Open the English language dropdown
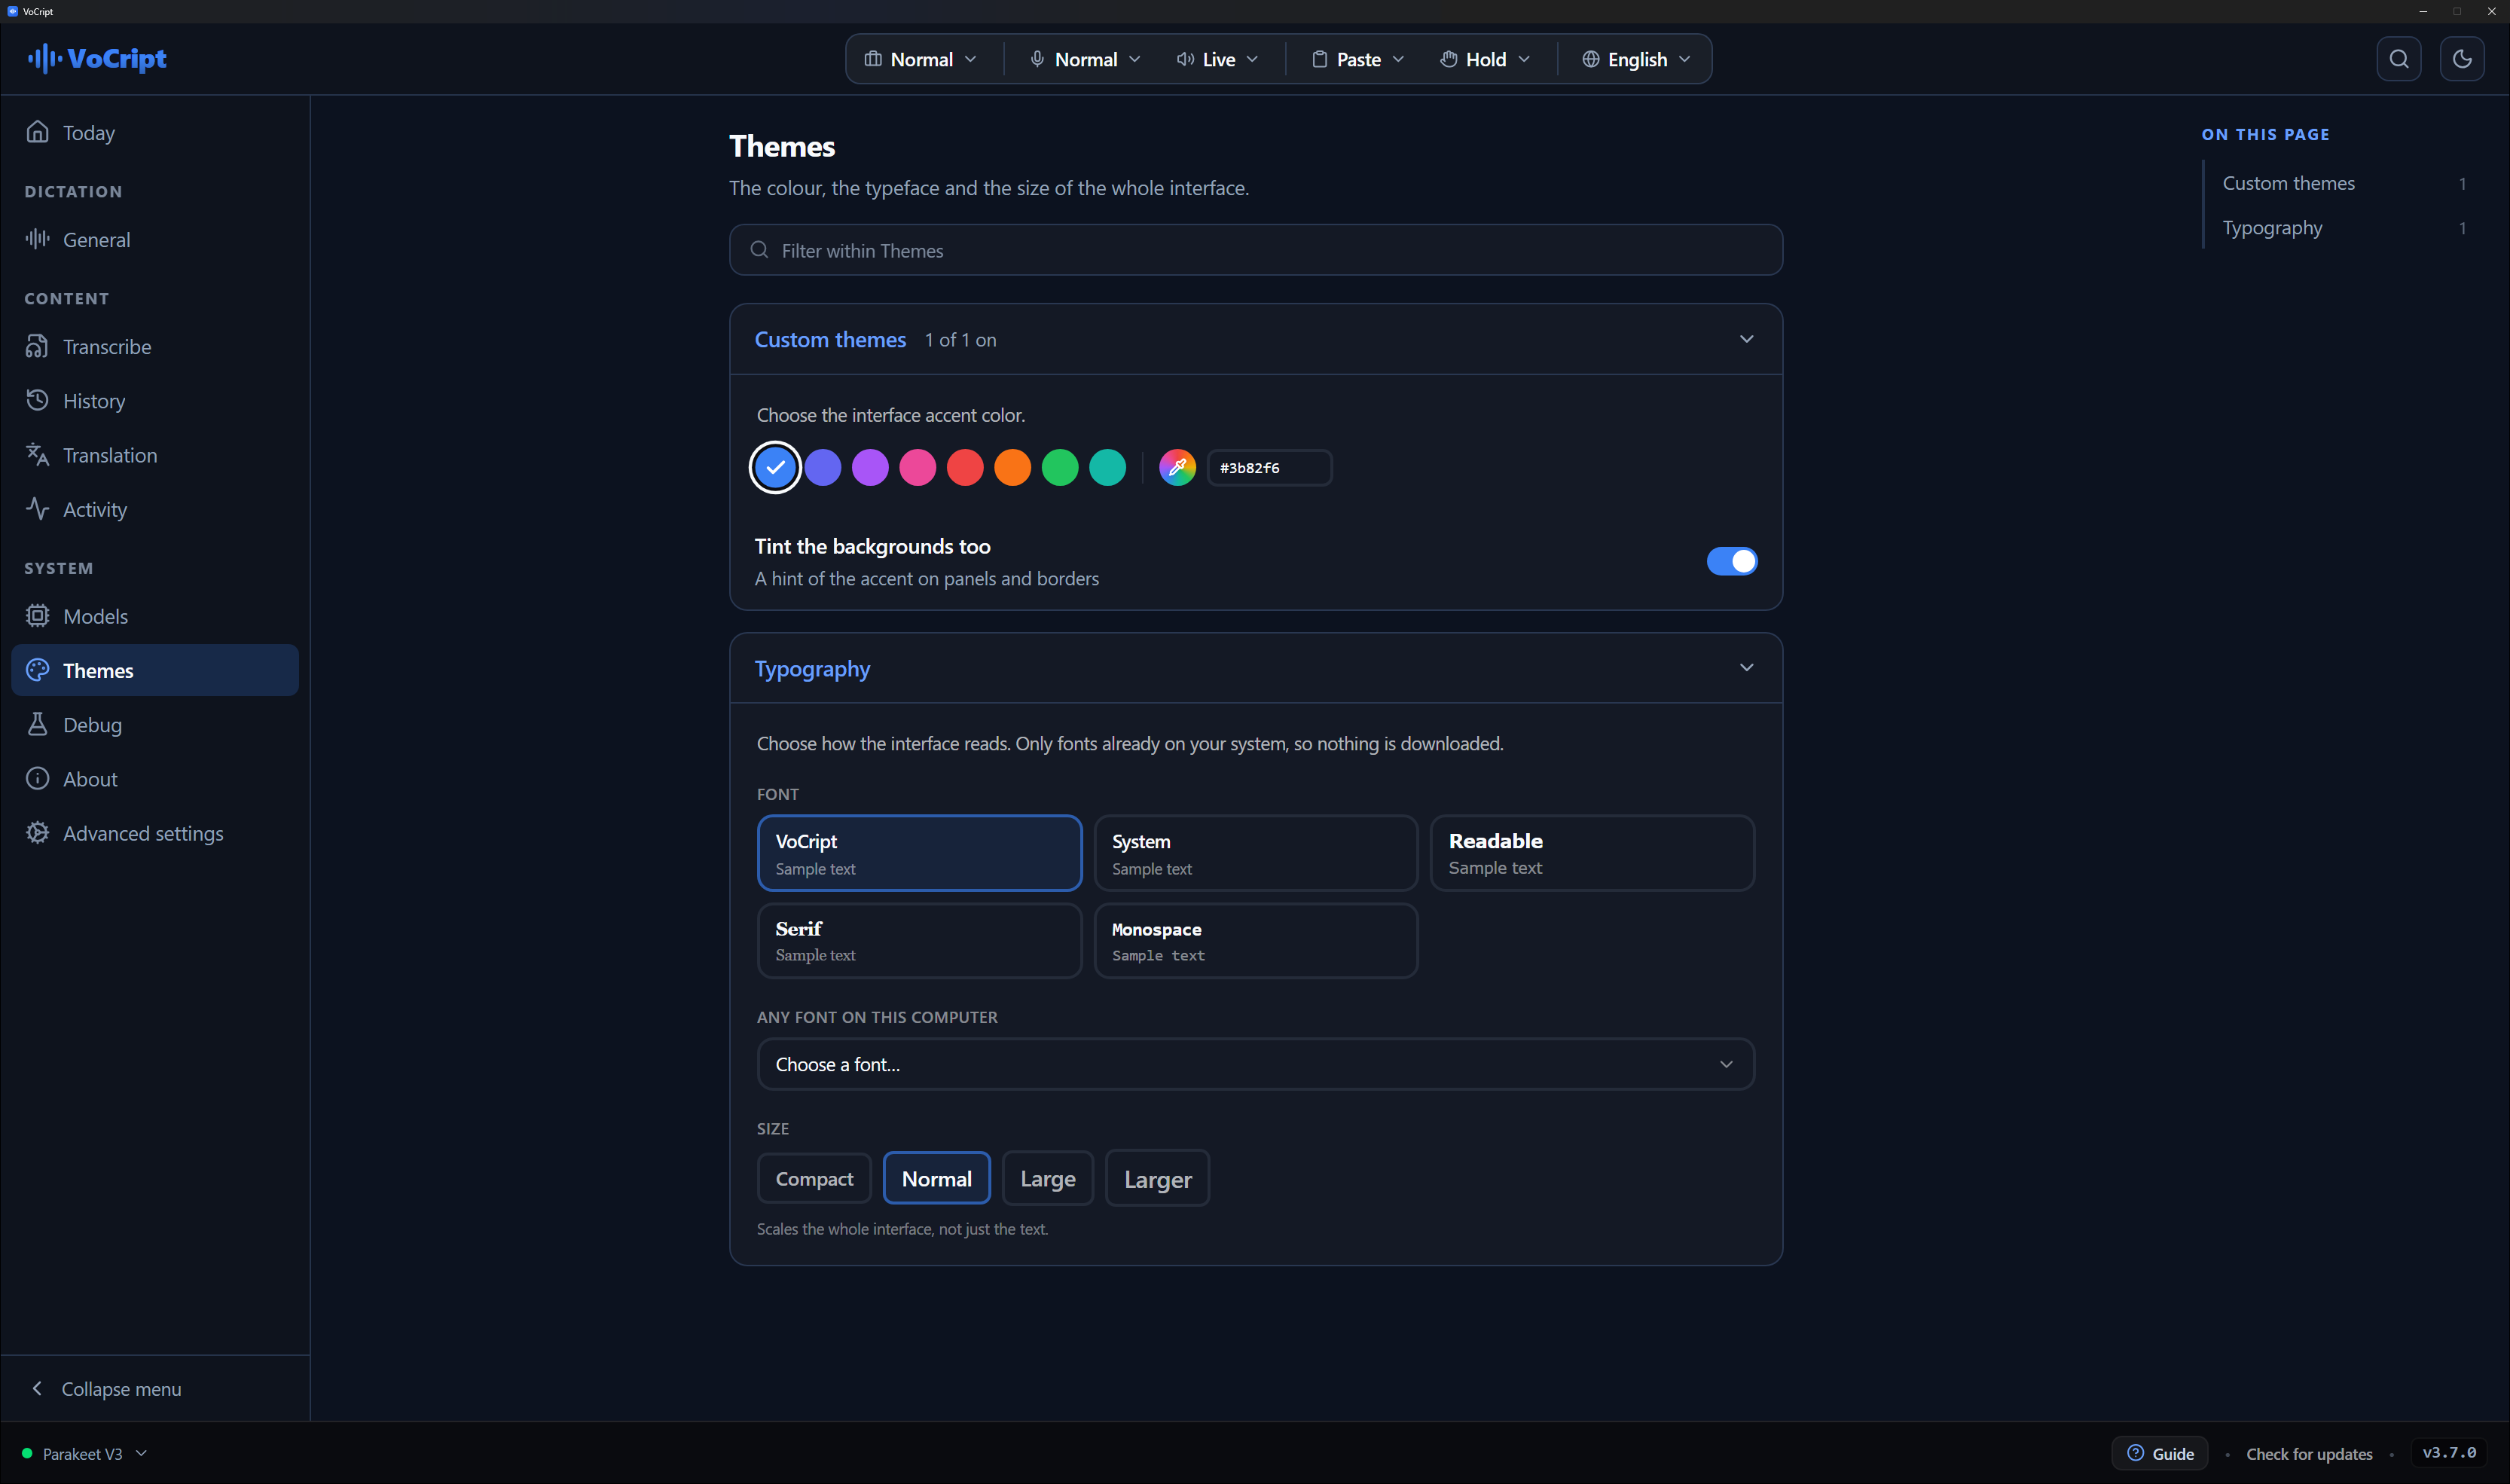The width and height of the screenshot is (2510, 1484). click(x=1636, y=59)
